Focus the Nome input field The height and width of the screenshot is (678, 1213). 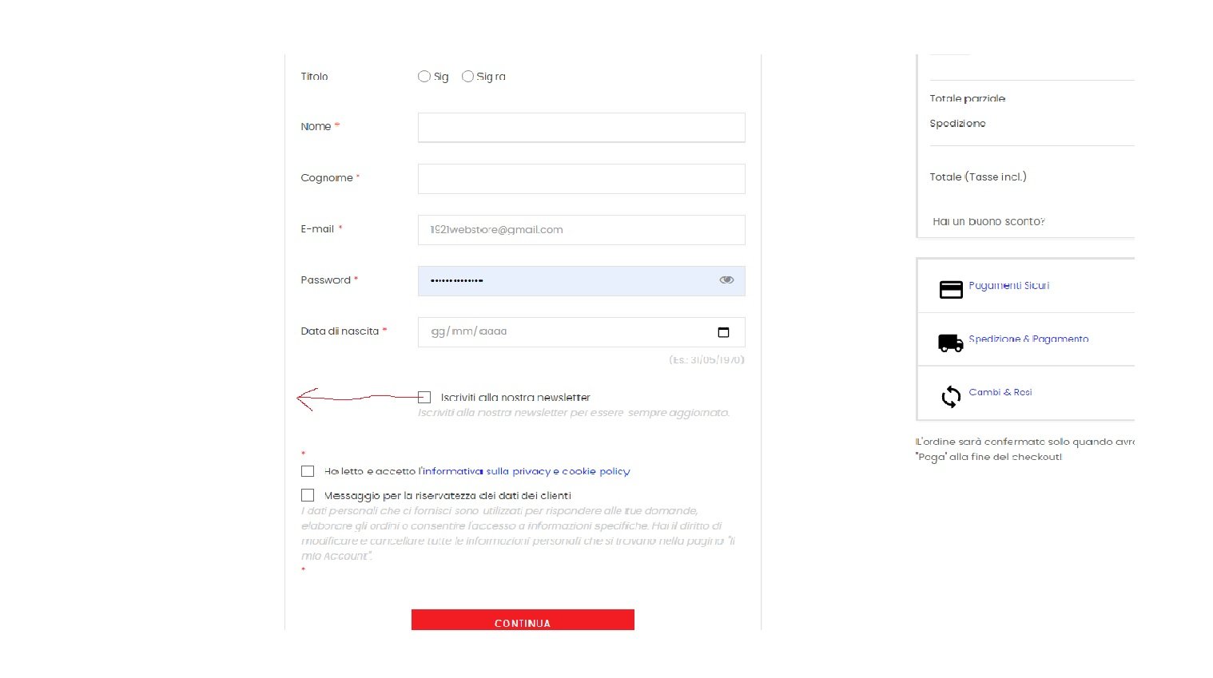click(581, 128)
